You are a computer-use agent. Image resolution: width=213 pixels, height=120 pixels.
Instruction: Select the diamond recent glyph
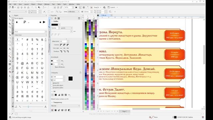click(x=17, y=22)
